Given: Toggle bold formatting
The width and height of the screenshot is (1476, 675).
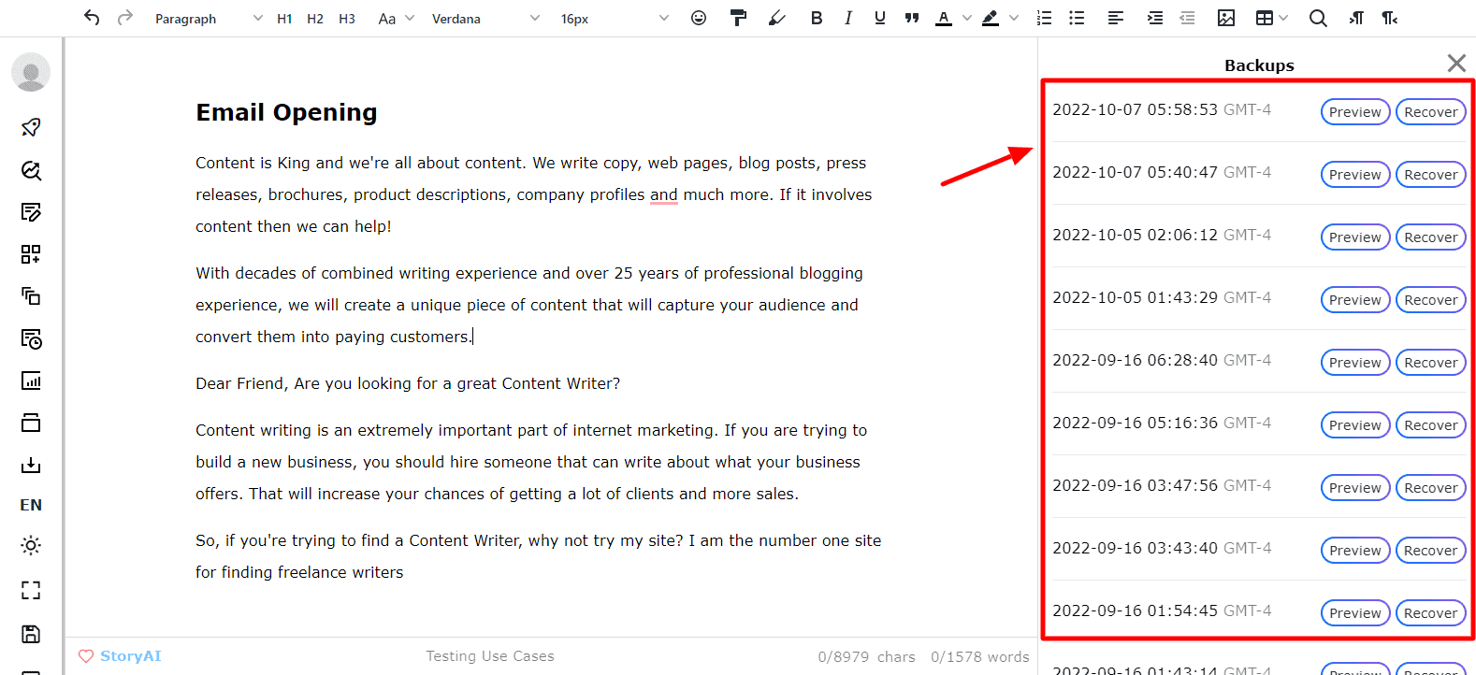Looking at the screenshot, I should [817, 18].
